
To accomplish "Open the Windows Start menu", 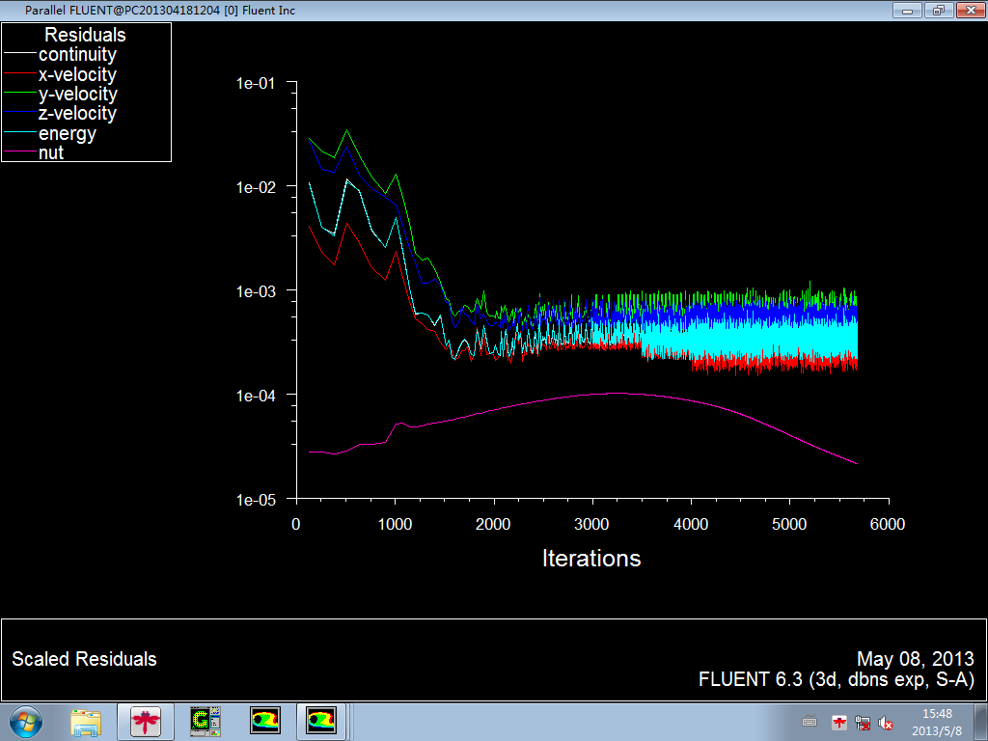I will point(25,721).
